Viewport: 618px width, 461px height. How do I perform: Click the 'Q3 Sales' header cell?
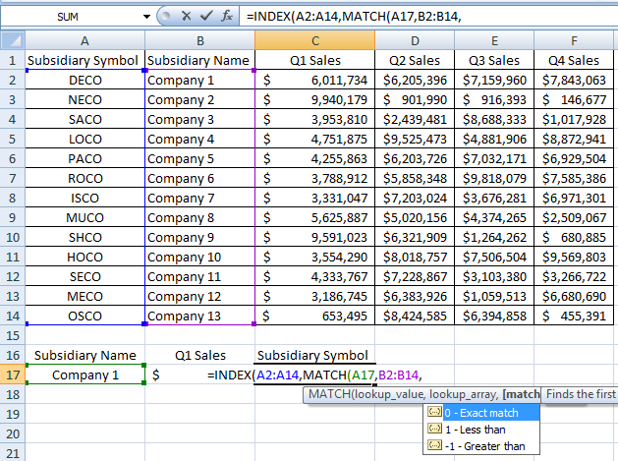(x=494, y=60)
